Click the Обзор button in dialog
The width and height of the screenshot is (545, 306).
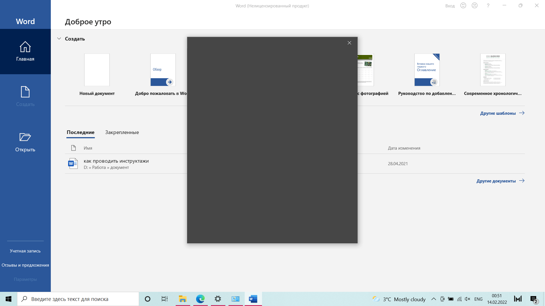coord(157,69)
